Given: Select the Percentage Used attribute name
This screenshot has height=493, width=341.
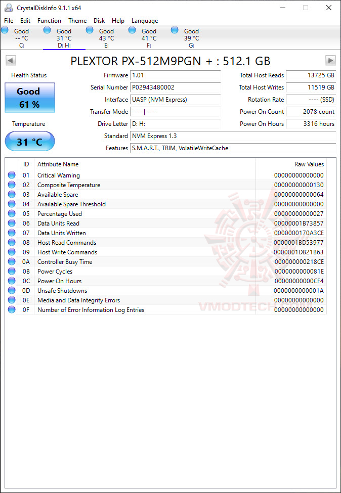Looking at the screenshot, I should pos(60,214).
